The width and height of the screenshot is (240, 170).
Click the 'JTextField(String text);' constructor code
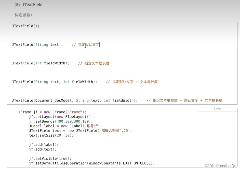pos(37,45)
